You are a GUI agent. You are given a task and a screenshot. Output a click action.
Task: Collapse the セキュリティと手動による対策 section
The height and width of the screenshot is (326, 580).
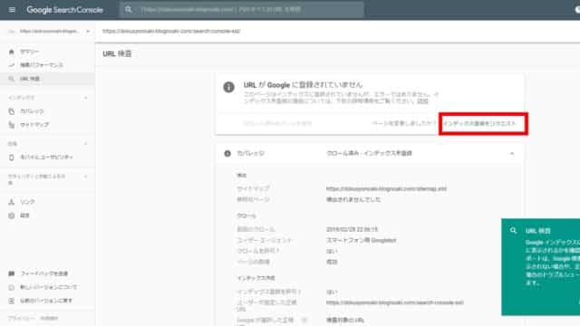pyautogui.click(x=86, y=177)
